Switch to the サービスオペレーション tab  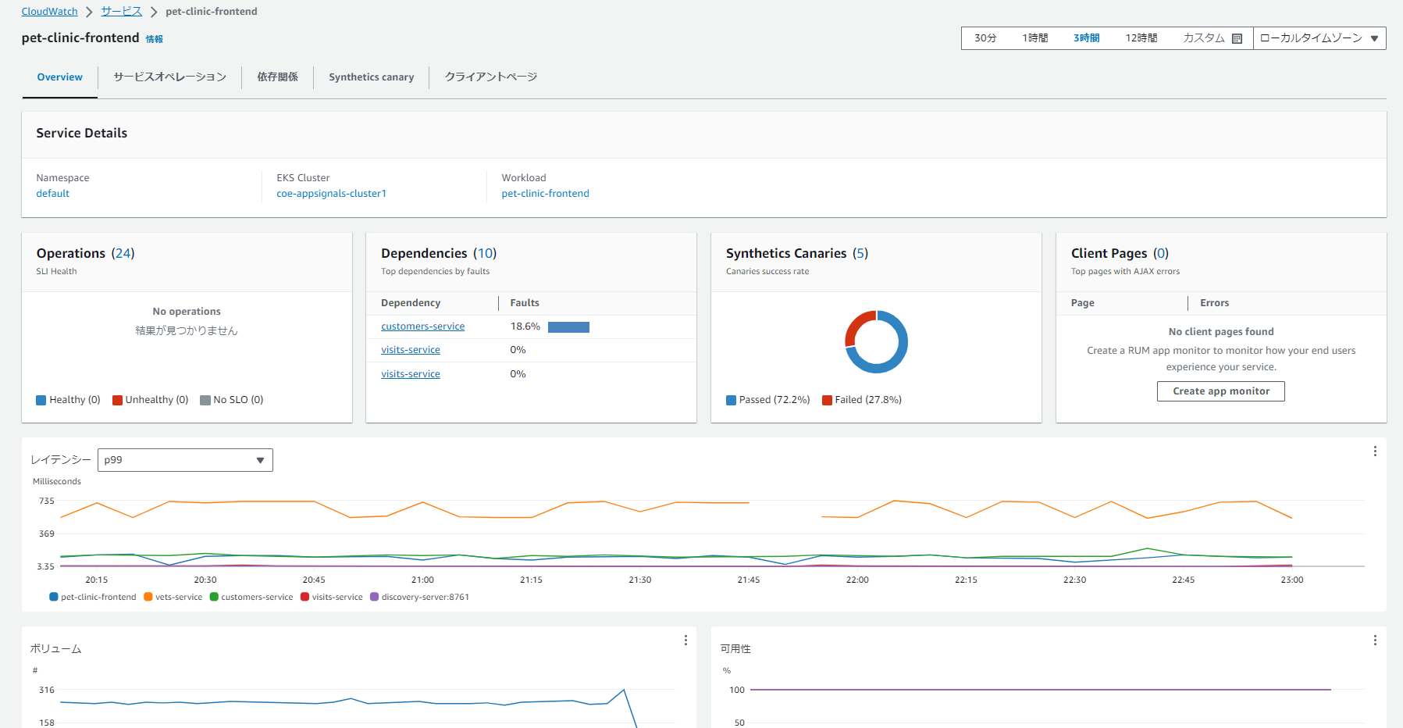click(x=169, y=77)
